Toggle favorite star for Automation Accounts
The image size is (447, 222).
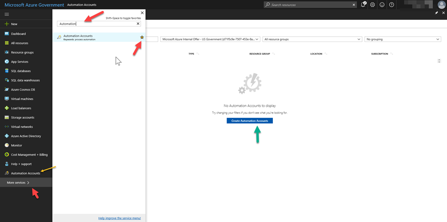(x=142, y=37)
